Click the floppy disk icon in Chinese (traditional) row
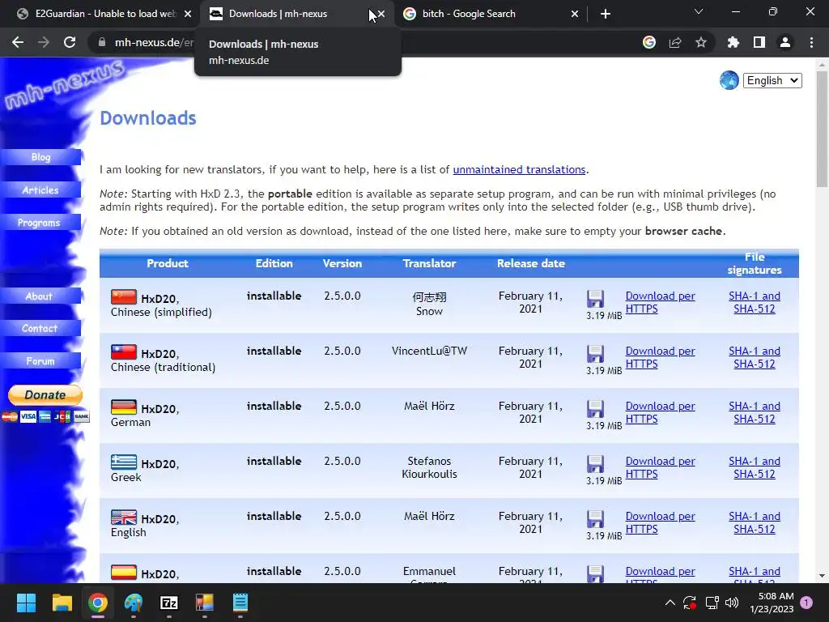The width and height of the screenshot is (829, 622). 595,354
